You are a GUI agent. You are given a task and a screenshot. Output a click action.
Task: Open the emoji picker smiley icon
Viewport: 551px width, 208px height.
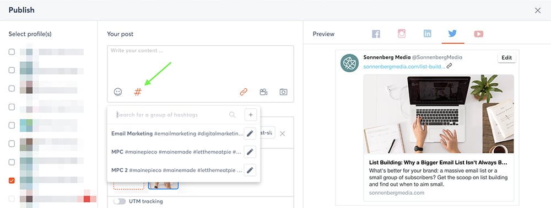click(118, 92)
